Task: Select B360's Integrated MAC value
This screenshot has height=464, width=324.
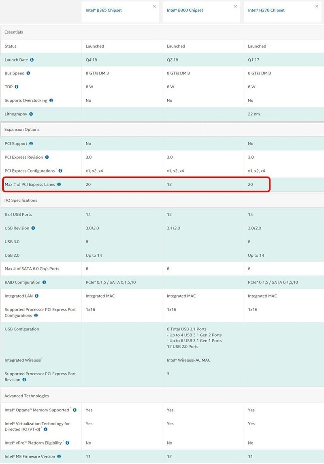Action: [181, 296]
